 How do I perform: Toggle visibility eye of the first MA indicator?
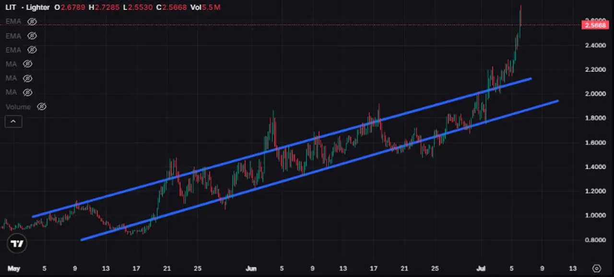(x=28, y=64)
